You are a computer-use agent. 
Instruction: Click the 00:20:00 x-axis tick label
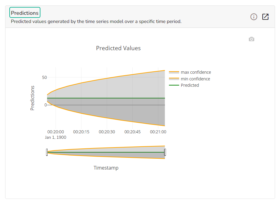pyautogui.click(x=56, y=132)
